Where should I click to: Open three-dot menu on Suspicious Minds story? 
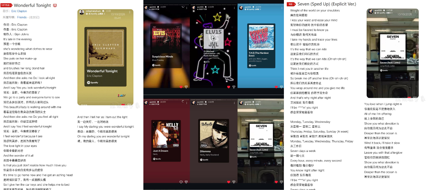coord(186,7)
